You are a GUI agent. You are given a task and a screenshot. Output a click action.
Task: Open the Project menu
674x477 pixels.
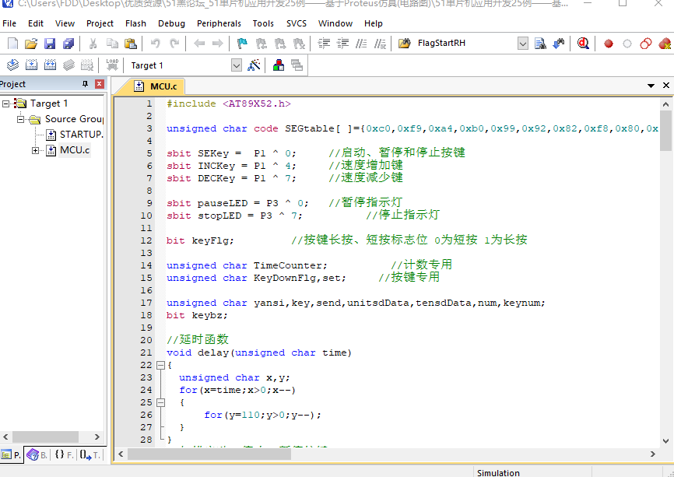(x=100, y=23)
